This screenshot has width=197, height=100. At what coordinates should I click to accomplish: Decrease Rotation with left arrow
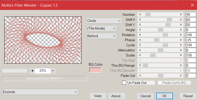point(140,35)
